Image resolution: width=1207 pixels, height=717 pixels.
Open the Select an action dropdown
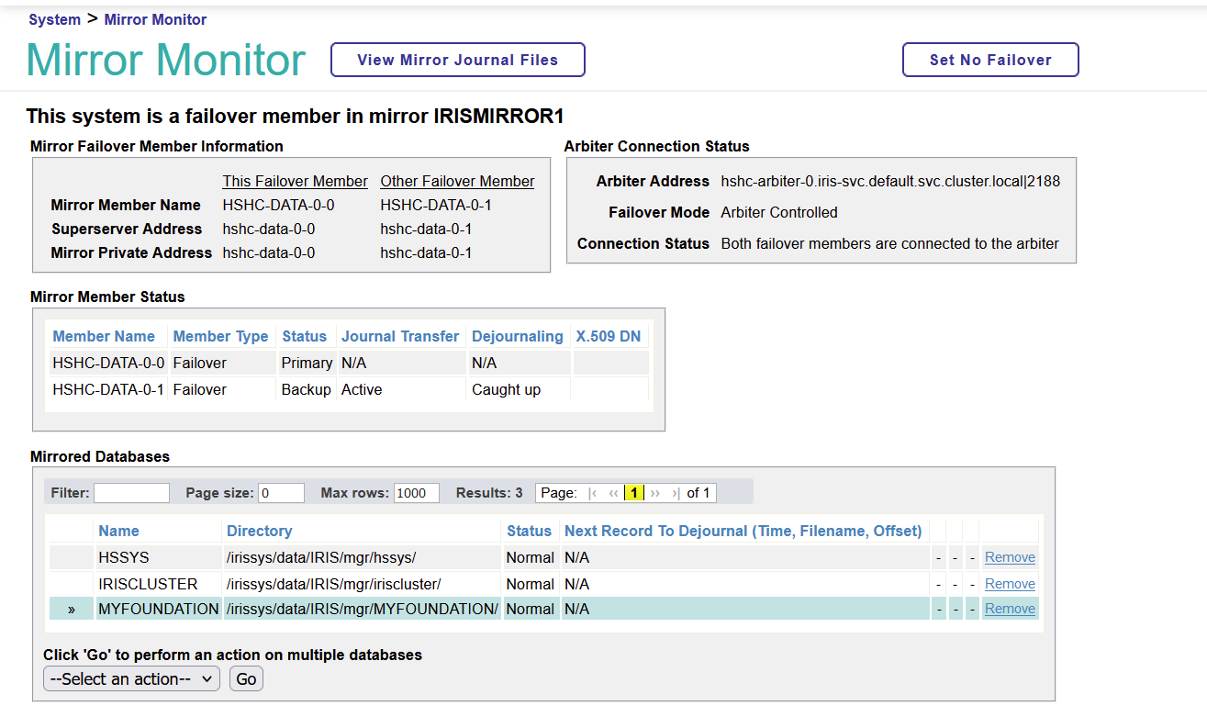[x=131, y=678]
